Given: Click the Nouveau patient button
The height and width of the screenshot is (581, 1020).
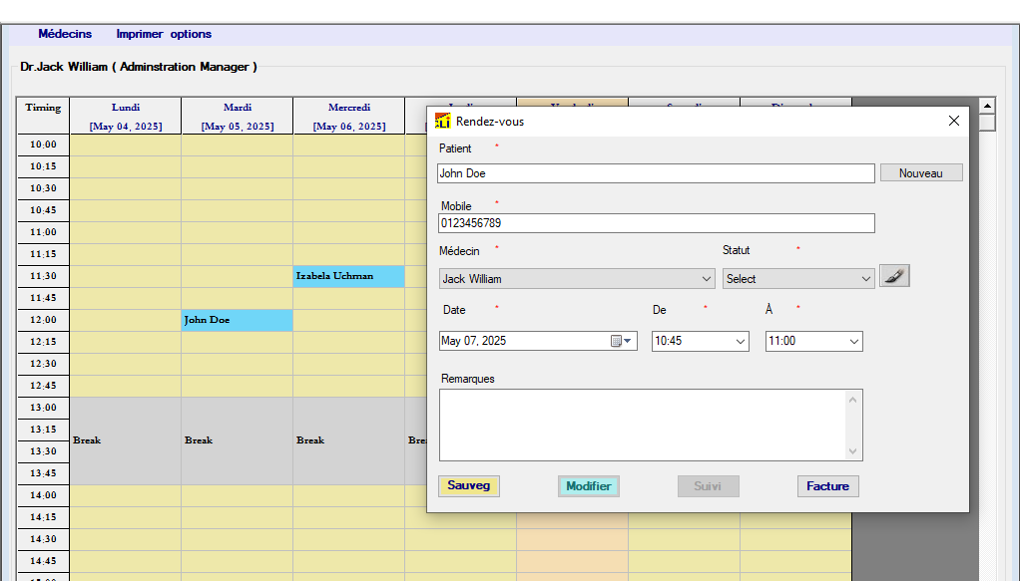Looking at the screenshot, I should [x=920, y=172].
